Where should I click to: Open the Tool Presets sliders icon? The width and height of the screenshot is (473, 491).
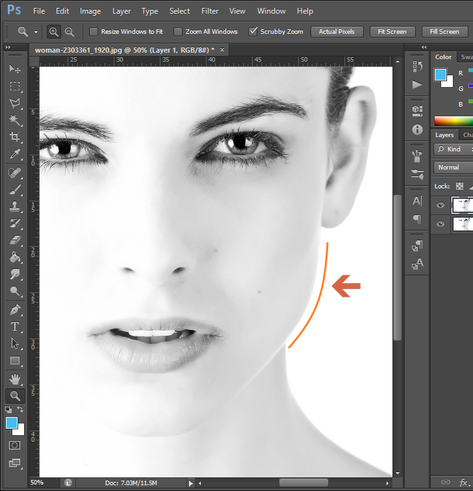click(417, 174)
